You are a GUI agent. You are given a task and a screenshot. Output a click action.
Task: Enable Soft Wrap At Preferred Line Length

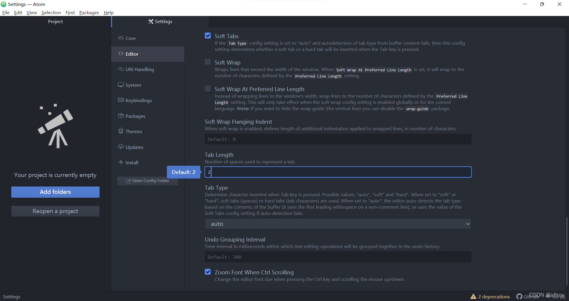click(208, 89)
